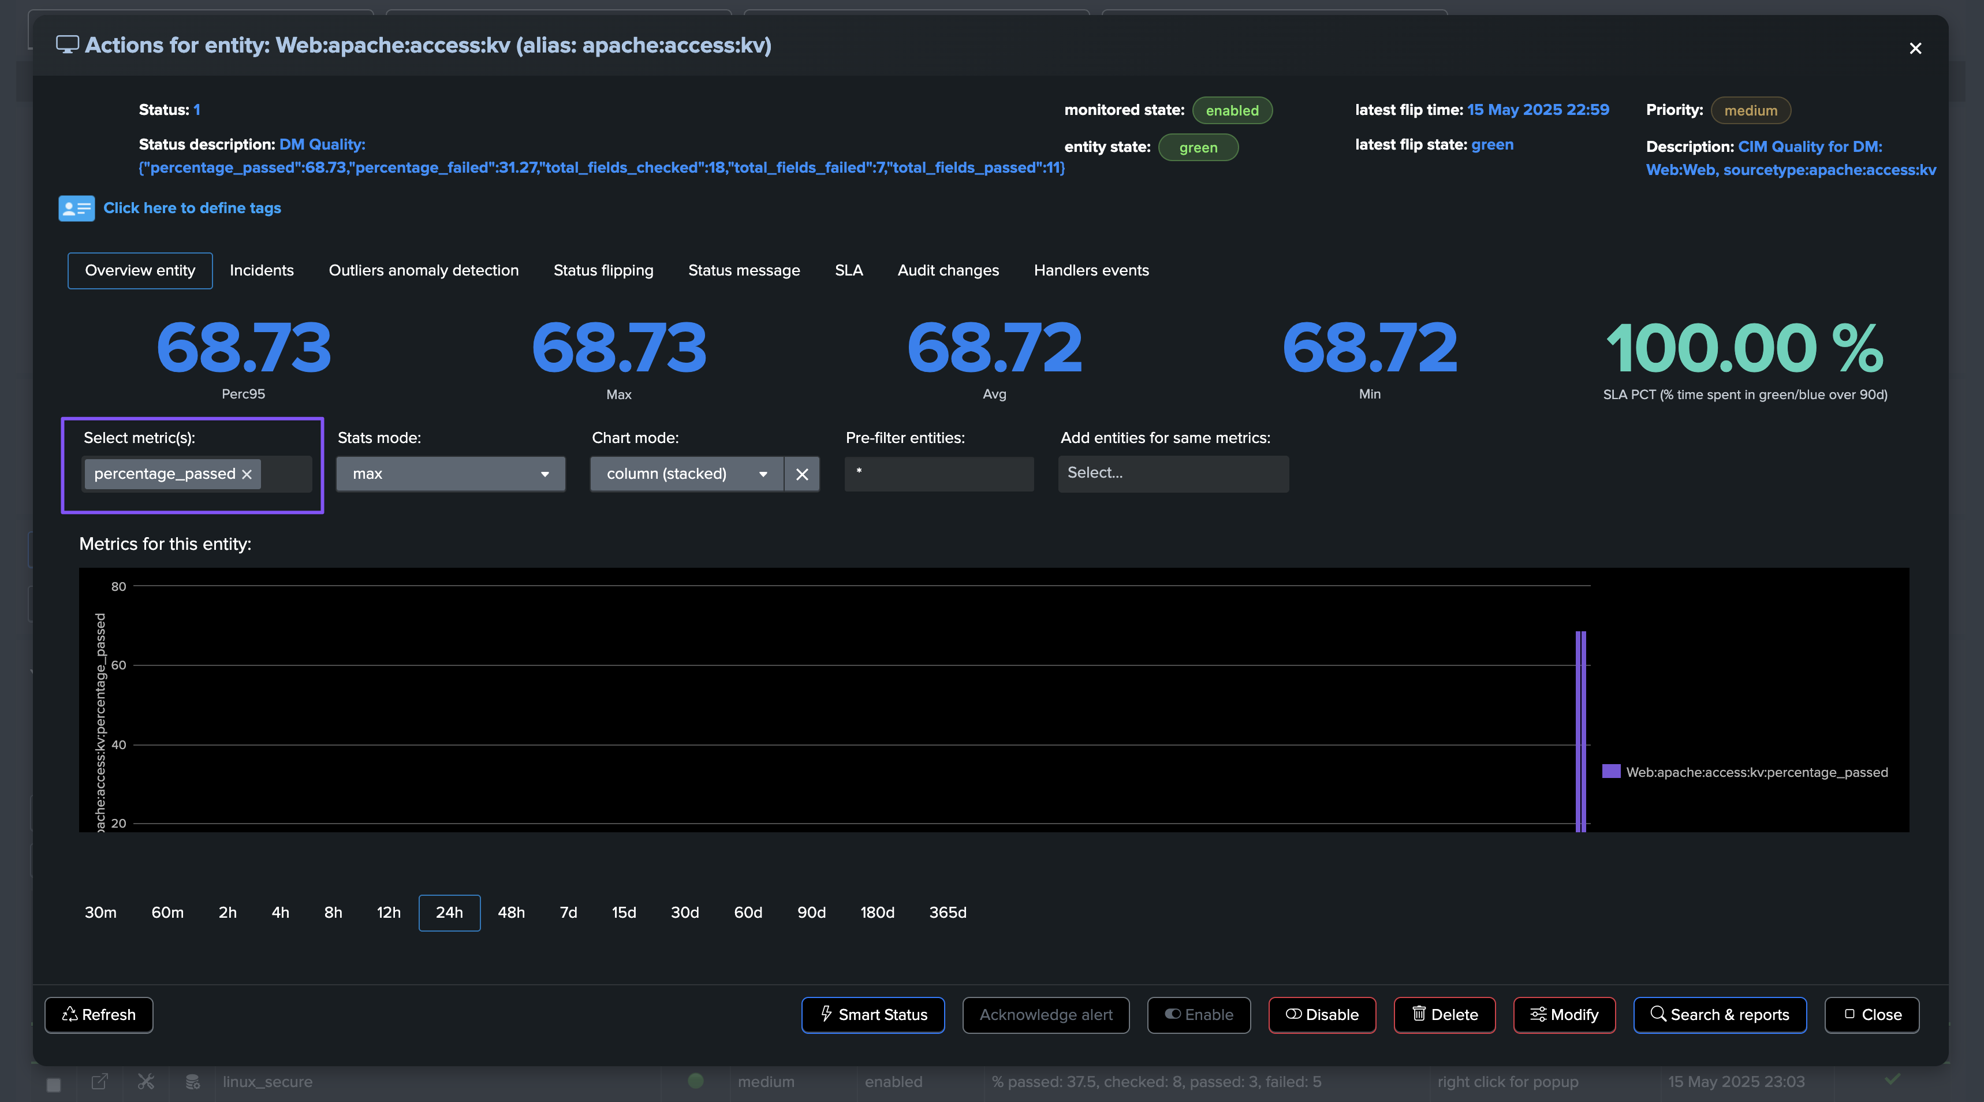The width and height of the screenshot is (1984, 1102).
Task: Select the 60m time range
Action: (167, 913)
